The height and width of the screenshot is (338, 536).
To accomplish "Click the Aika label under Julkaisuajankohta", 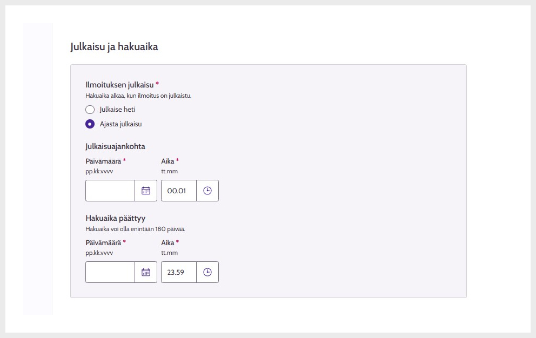I will click(x=167, y=161).
